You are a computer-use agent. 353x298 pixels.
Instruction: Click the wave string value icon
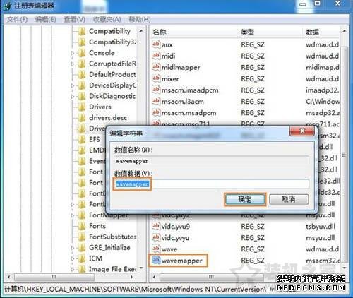(x=156, y=249)
